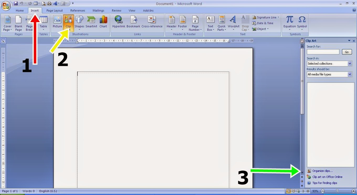Open the 'Organize clips...' link
Viewport: 357px width, 195px height.
click(323, 171)
